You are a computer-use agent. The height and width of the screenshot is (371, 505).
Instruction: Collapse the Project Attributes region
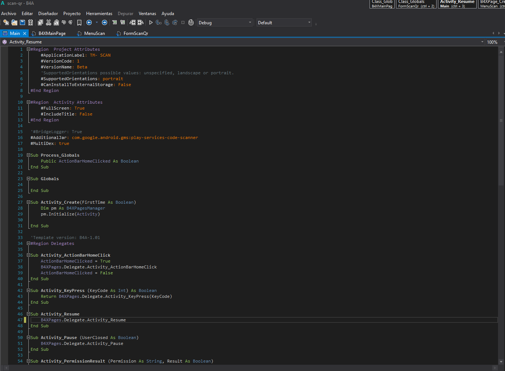click(x=28, y=49)
